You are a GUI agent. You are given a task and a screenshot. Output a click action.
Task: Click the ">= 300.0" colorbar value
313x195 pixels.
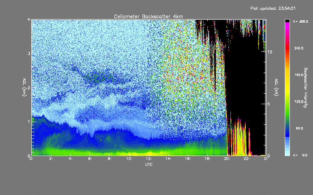(x=300, y=21)
